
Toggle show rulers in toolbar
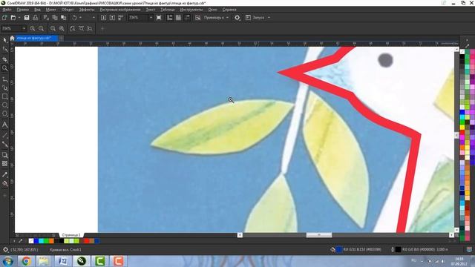click(x=170, y=18)
